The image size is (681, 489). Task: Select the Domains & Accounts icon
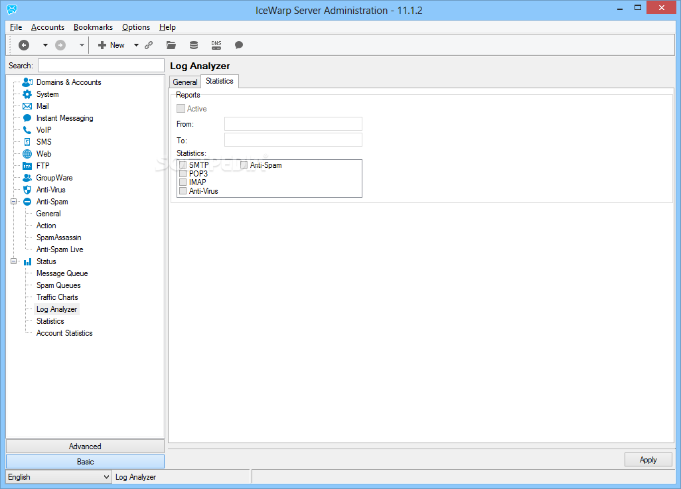[27, 82]
